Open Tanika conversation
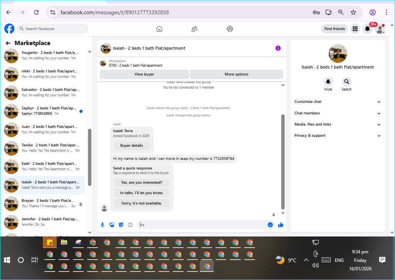395x280 pixels. tap(43, 148)
